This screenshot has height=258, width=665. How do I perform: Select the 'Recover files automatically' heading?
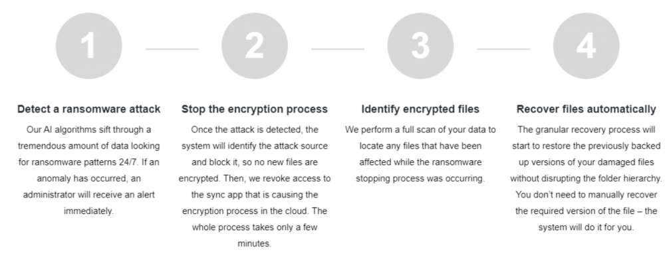click(586, 109)
